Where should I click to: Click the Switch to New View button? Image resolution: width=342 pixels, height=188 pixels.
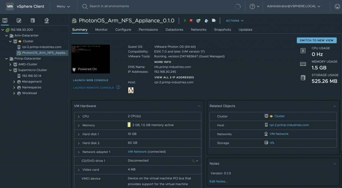pos(316,40)
